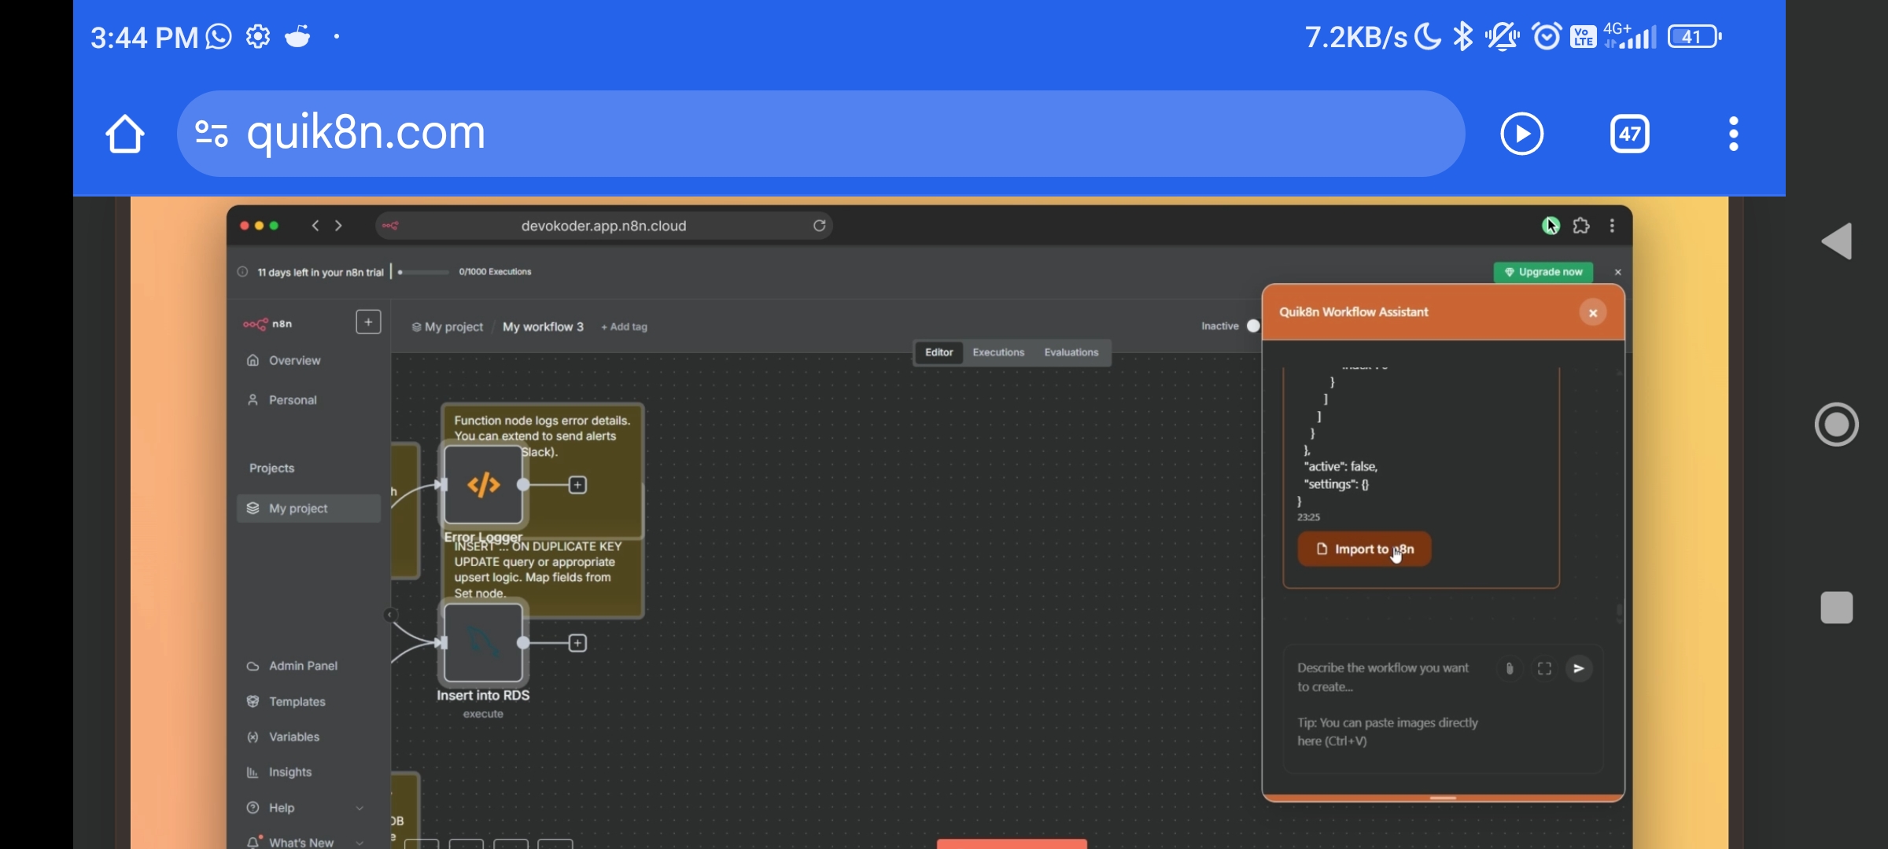Click the executions usage progress bar
Screen dimensions: 1888x849
coord(423,272)
